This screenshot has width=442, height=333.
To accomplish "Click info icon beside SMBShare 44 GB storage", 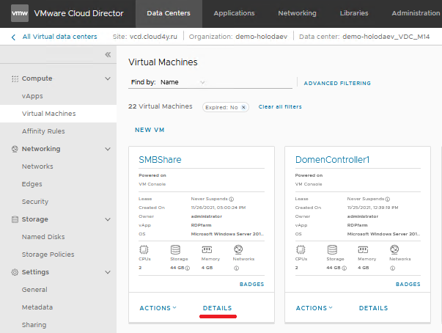I will pyautogui.click(x=188, y=268).
